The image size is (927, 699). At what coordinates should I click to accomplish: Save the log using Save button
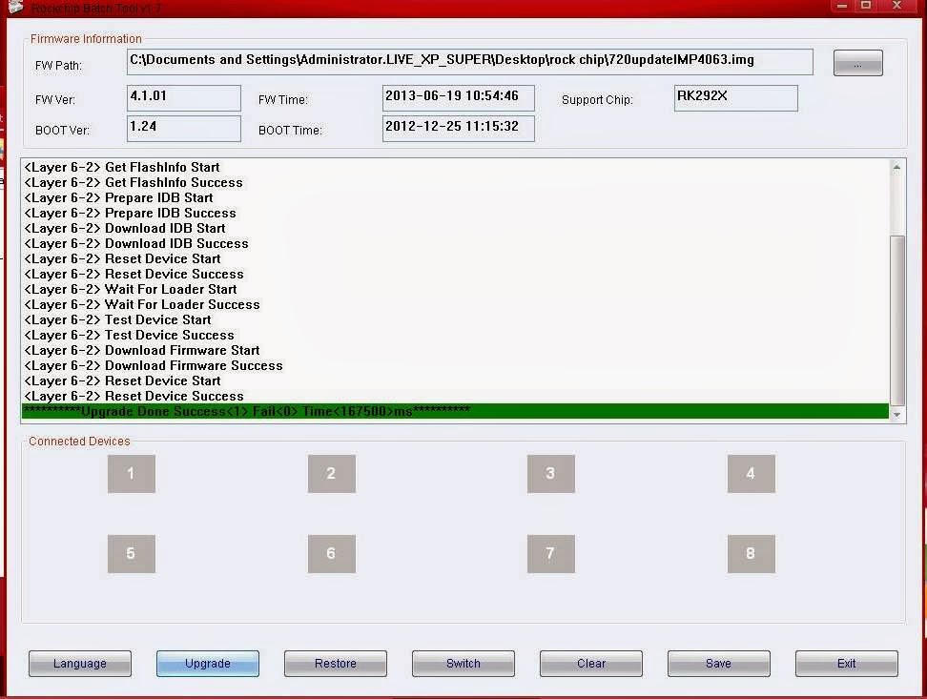point(718,663)
